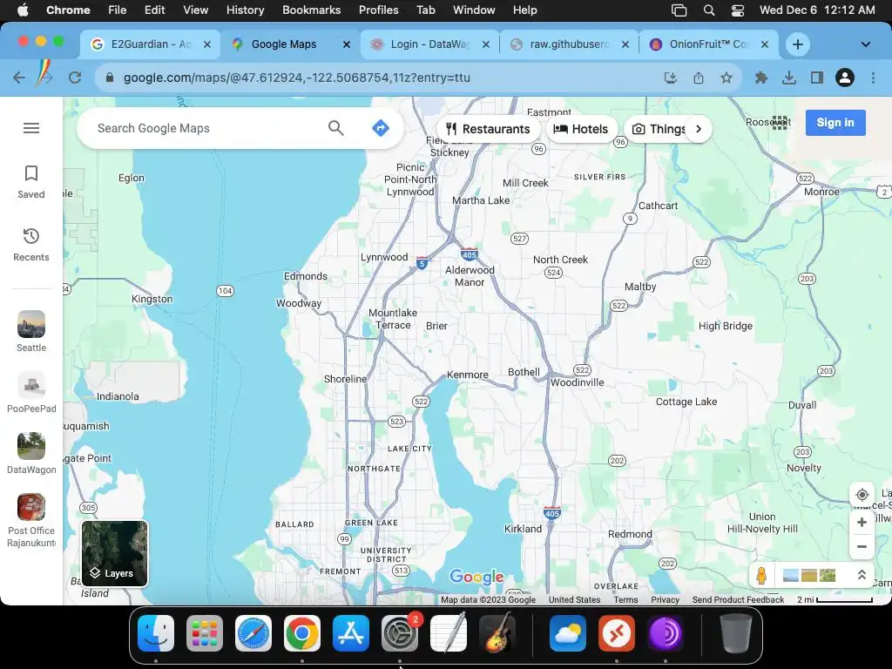Open Chrome downloads tray icon

(788, 78)
